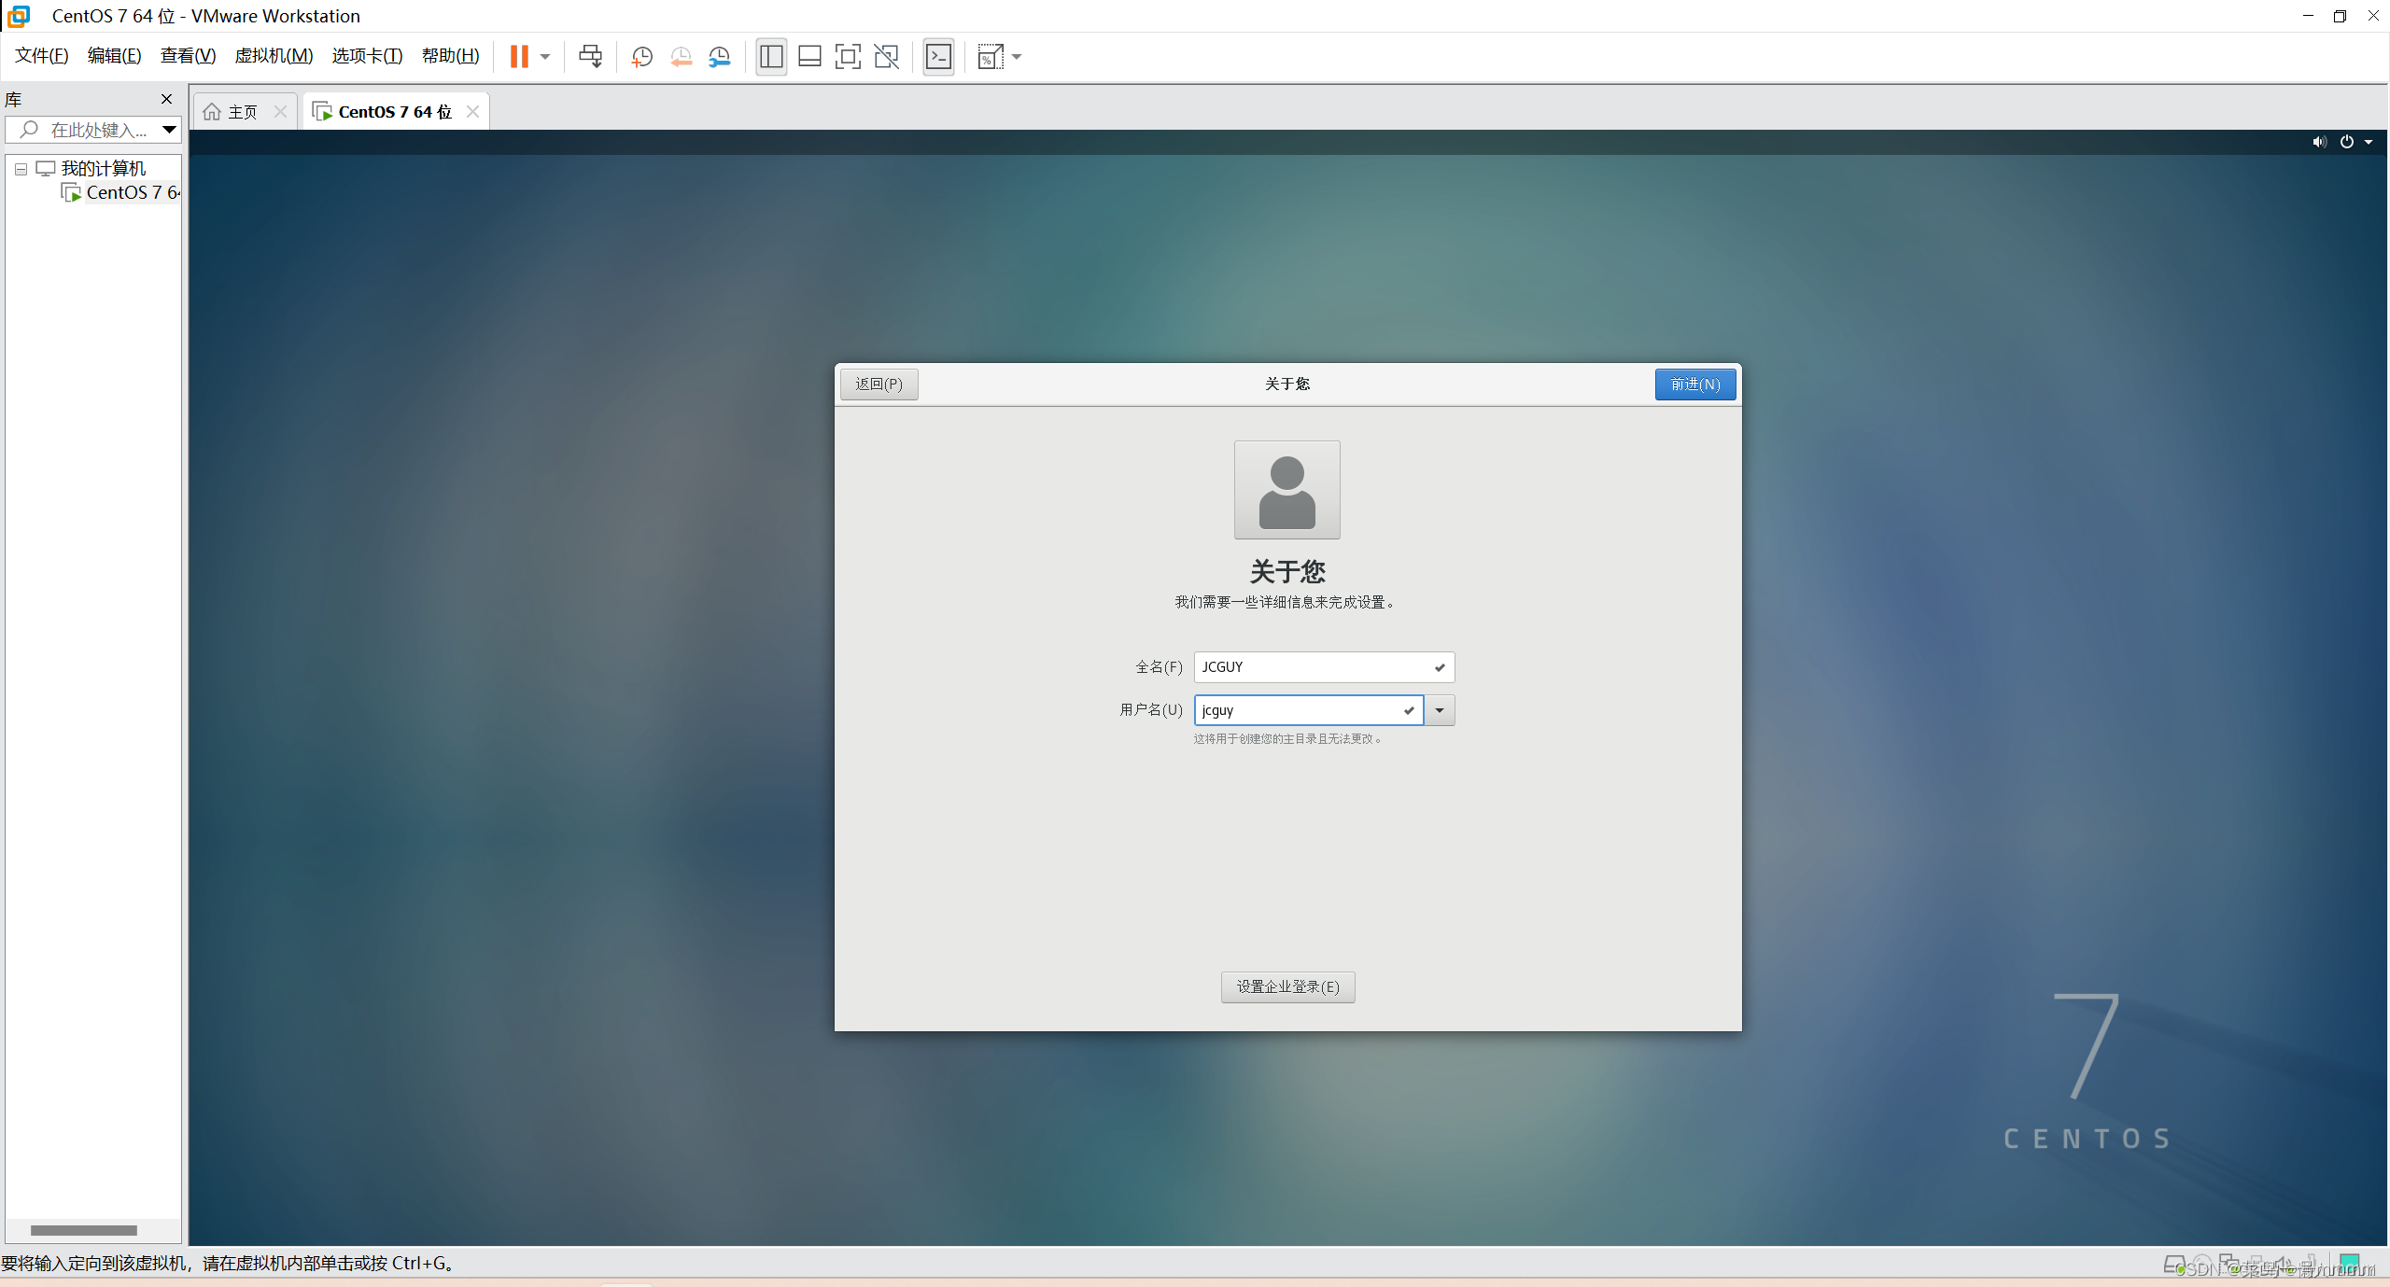This screenshot has height=1287, width=2390.
Task: Open the power options dropdown arrow
Action: [x=2369, y=142]
